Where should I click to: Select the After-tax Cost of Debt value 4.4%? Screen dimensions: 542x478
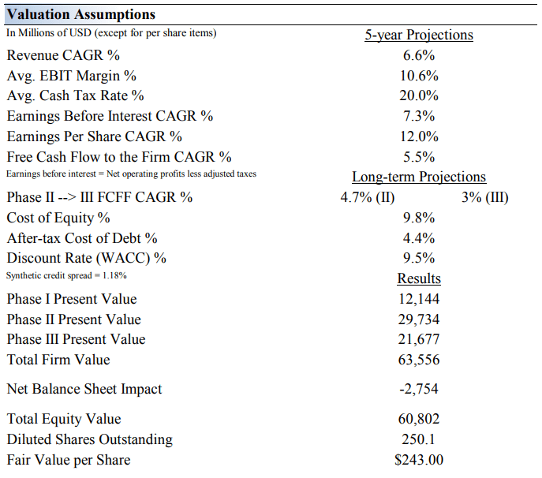click(x=418, y=237)
